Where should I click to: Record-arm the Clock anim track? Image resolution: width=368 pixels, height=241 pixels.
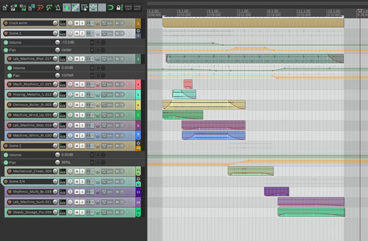coord(6,23)
